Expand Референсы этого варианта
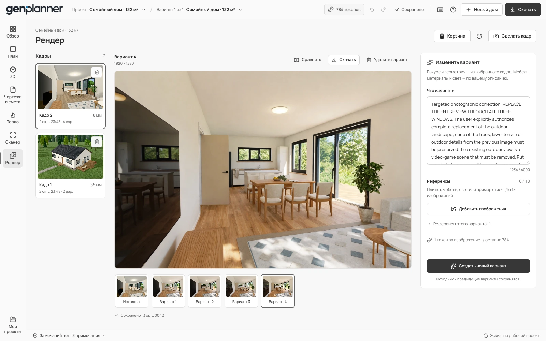546x341 pixels. coord(459,224)
